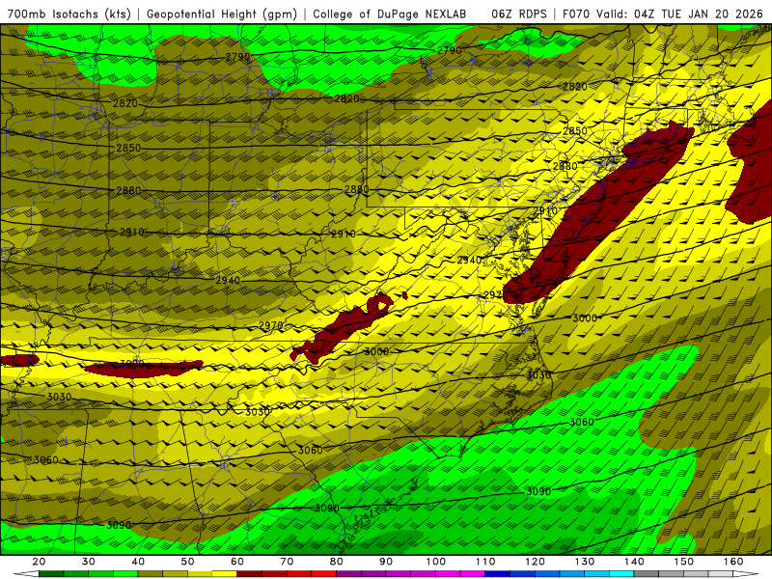The image size is (772, 579).
Task: Click the '700mb Isotachs (kts)' title text
Action: point(69,14)
